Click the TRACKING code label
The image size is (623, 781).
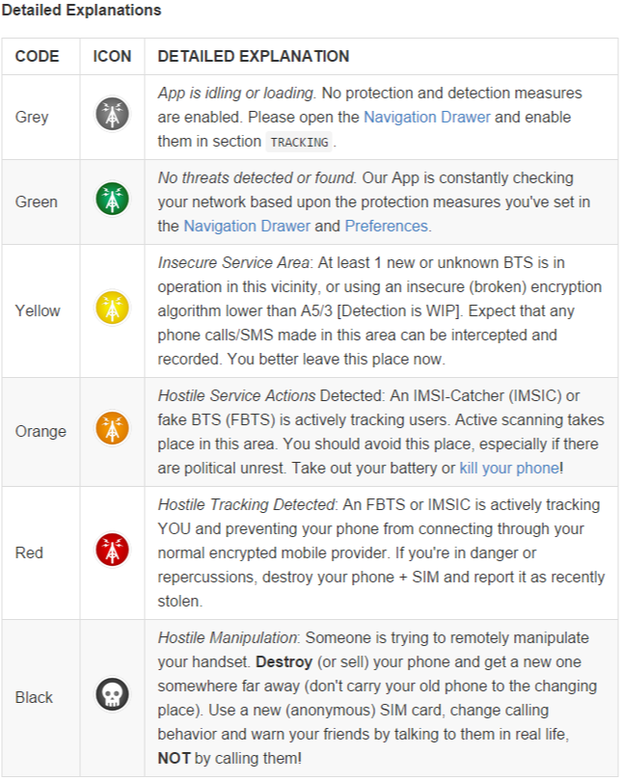click(x=298, y=142)
